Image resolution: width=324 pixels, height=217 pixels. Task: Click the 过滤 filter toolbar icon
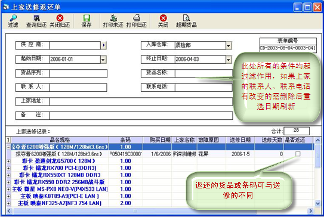13,21
